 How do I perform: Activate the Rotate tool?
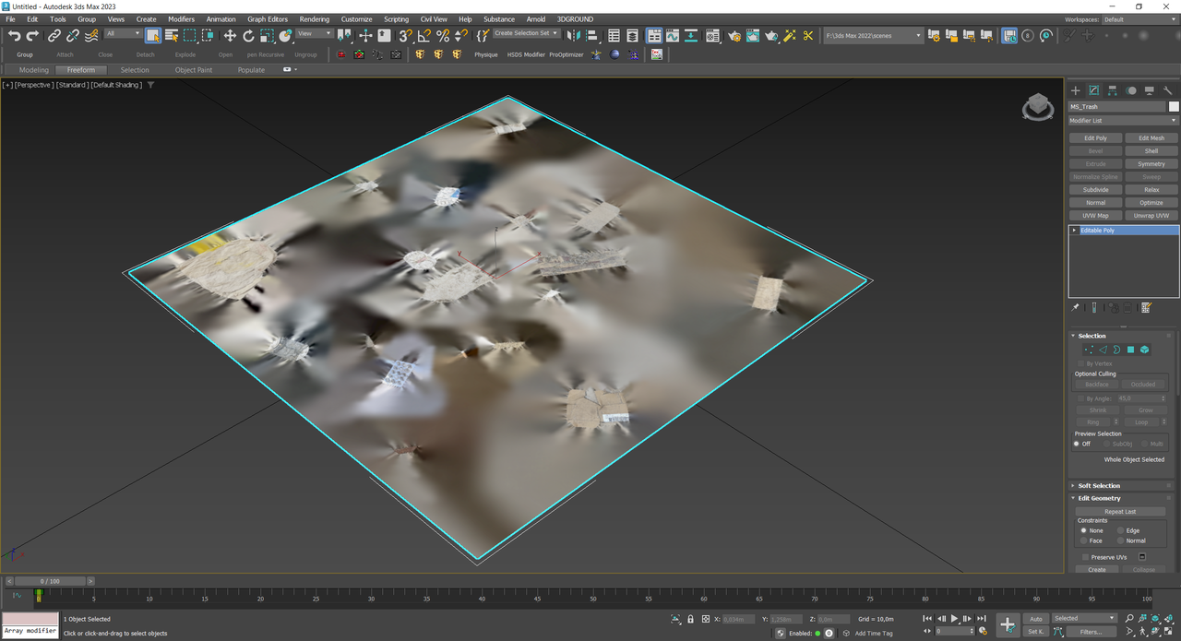click(248, 36)
